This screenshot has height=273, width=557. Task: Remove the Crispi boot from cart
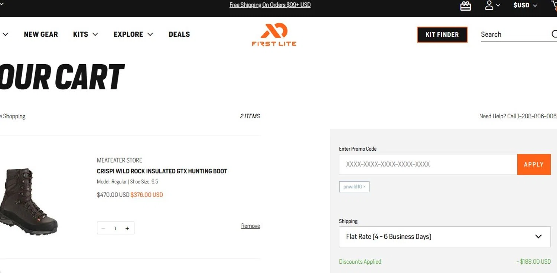[250, 226]
